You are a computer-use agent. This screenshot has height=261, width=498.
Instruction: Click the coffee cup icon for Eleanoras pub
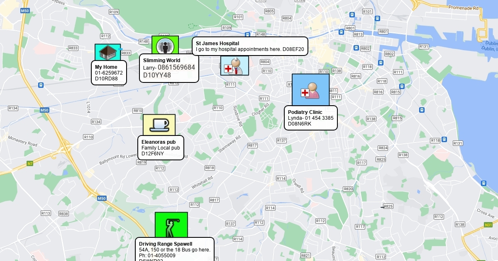[159, 125]
